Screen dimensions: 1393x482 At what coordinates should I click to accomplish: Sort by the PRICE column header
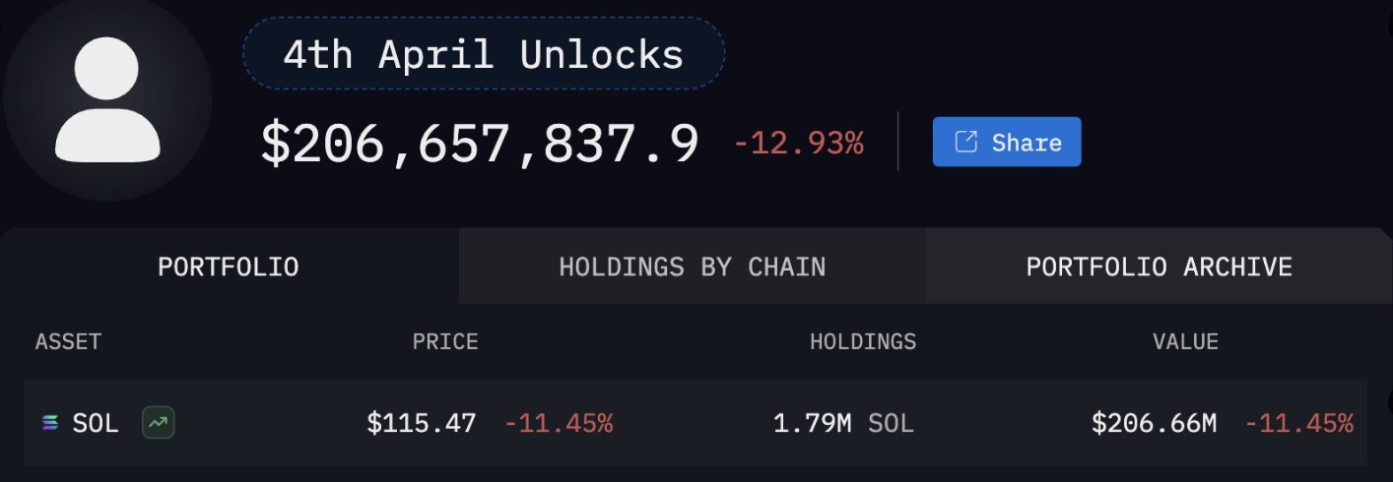click(445, 341)
